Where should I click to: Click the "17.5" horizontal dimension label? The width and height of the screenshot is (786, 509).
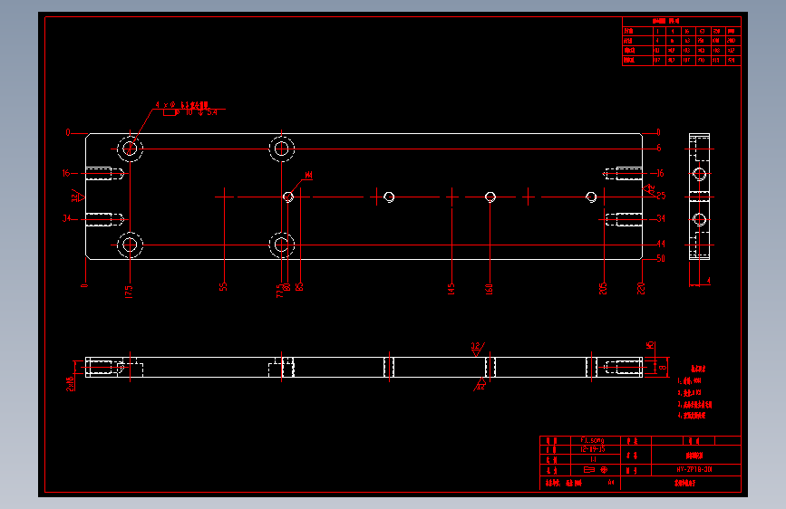[129, 292]
